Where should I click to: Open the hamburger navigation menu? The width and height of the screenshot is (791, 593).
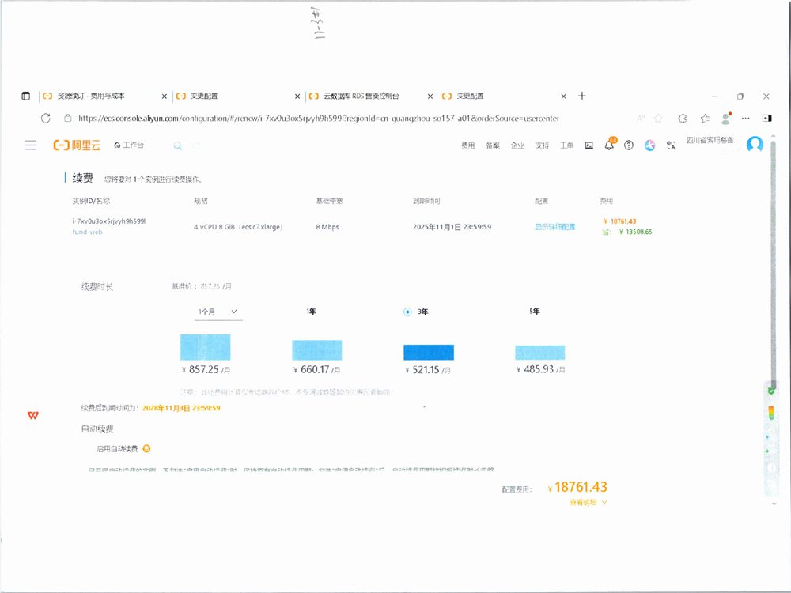(x=30, y=145)
